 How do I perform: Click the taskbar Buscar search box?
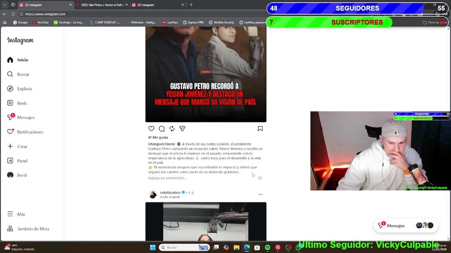point(184,247)
